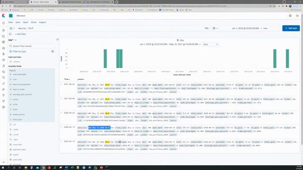
Task: Open a new browser tab with plus button
Action: coord(117,2)
